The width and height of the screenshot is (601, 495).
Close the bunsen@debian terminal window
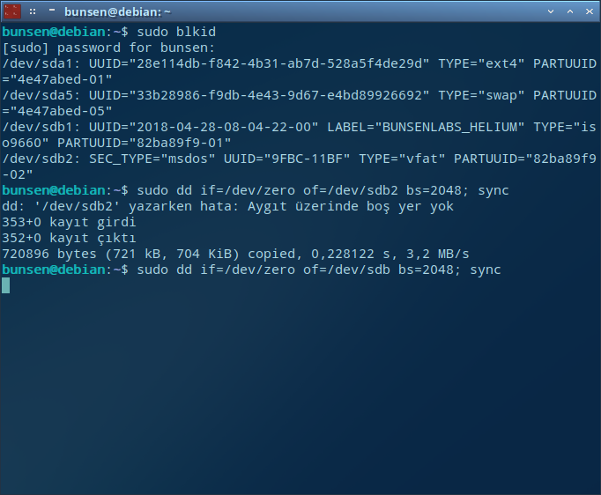[590, 11]
